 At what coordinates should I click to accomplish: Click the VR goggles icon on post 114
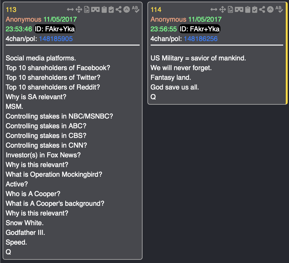(x=239, y=10)
